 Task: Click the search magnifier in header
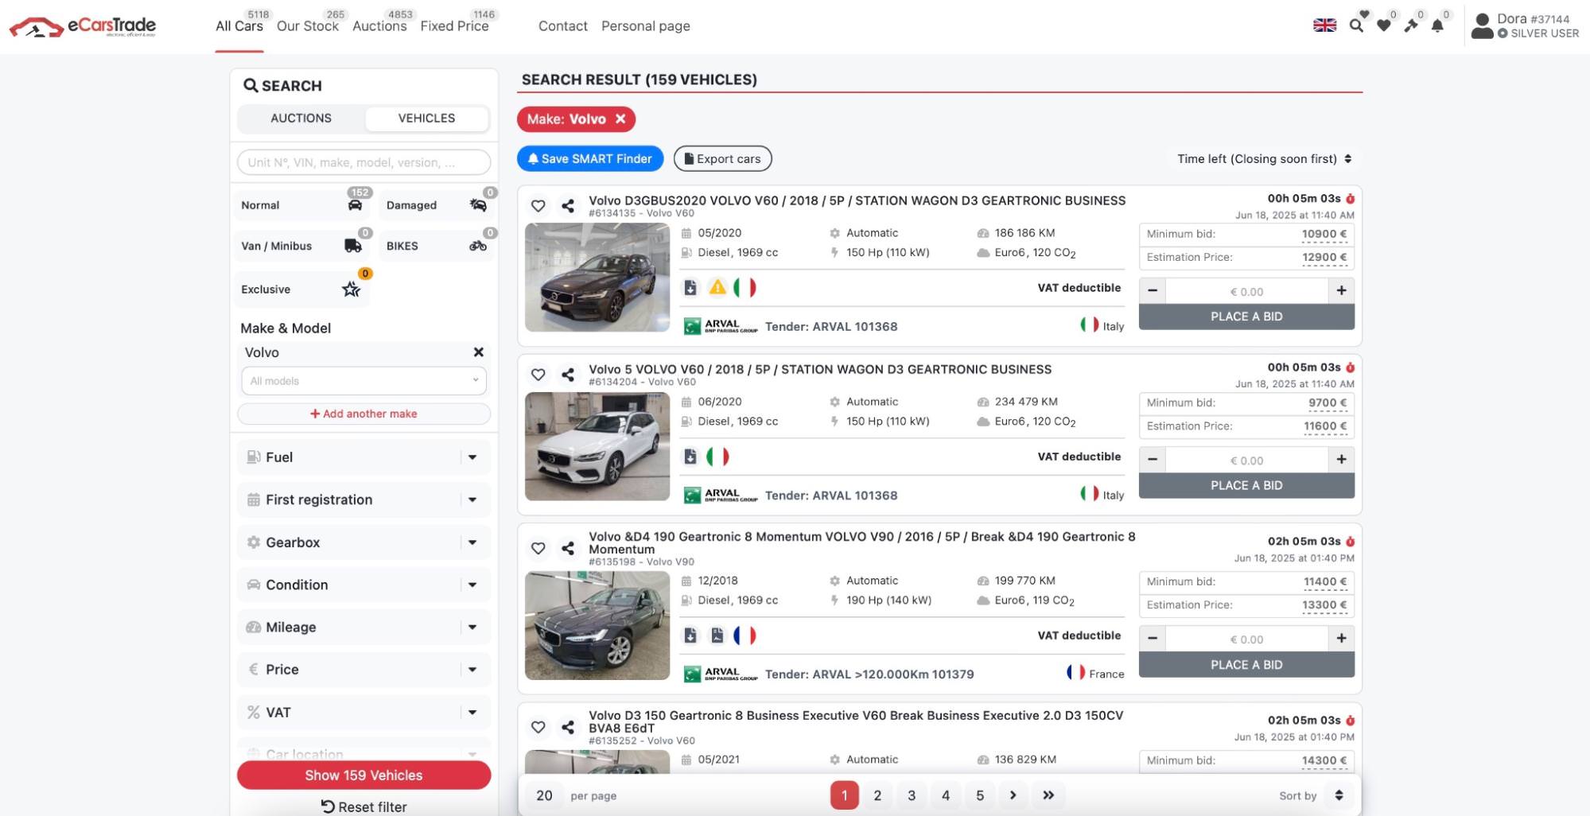(x=1356, y=25)
